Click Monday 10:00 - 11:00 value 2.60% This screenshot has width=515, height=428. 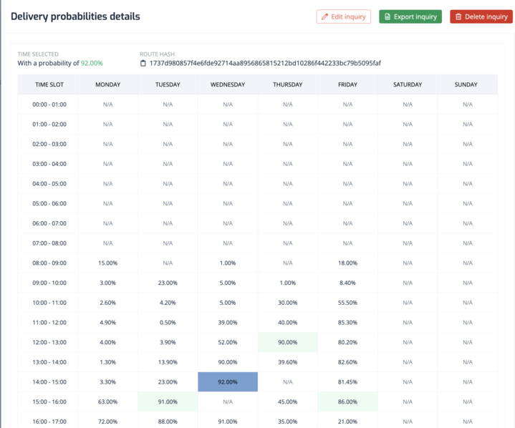coord(107,303)
